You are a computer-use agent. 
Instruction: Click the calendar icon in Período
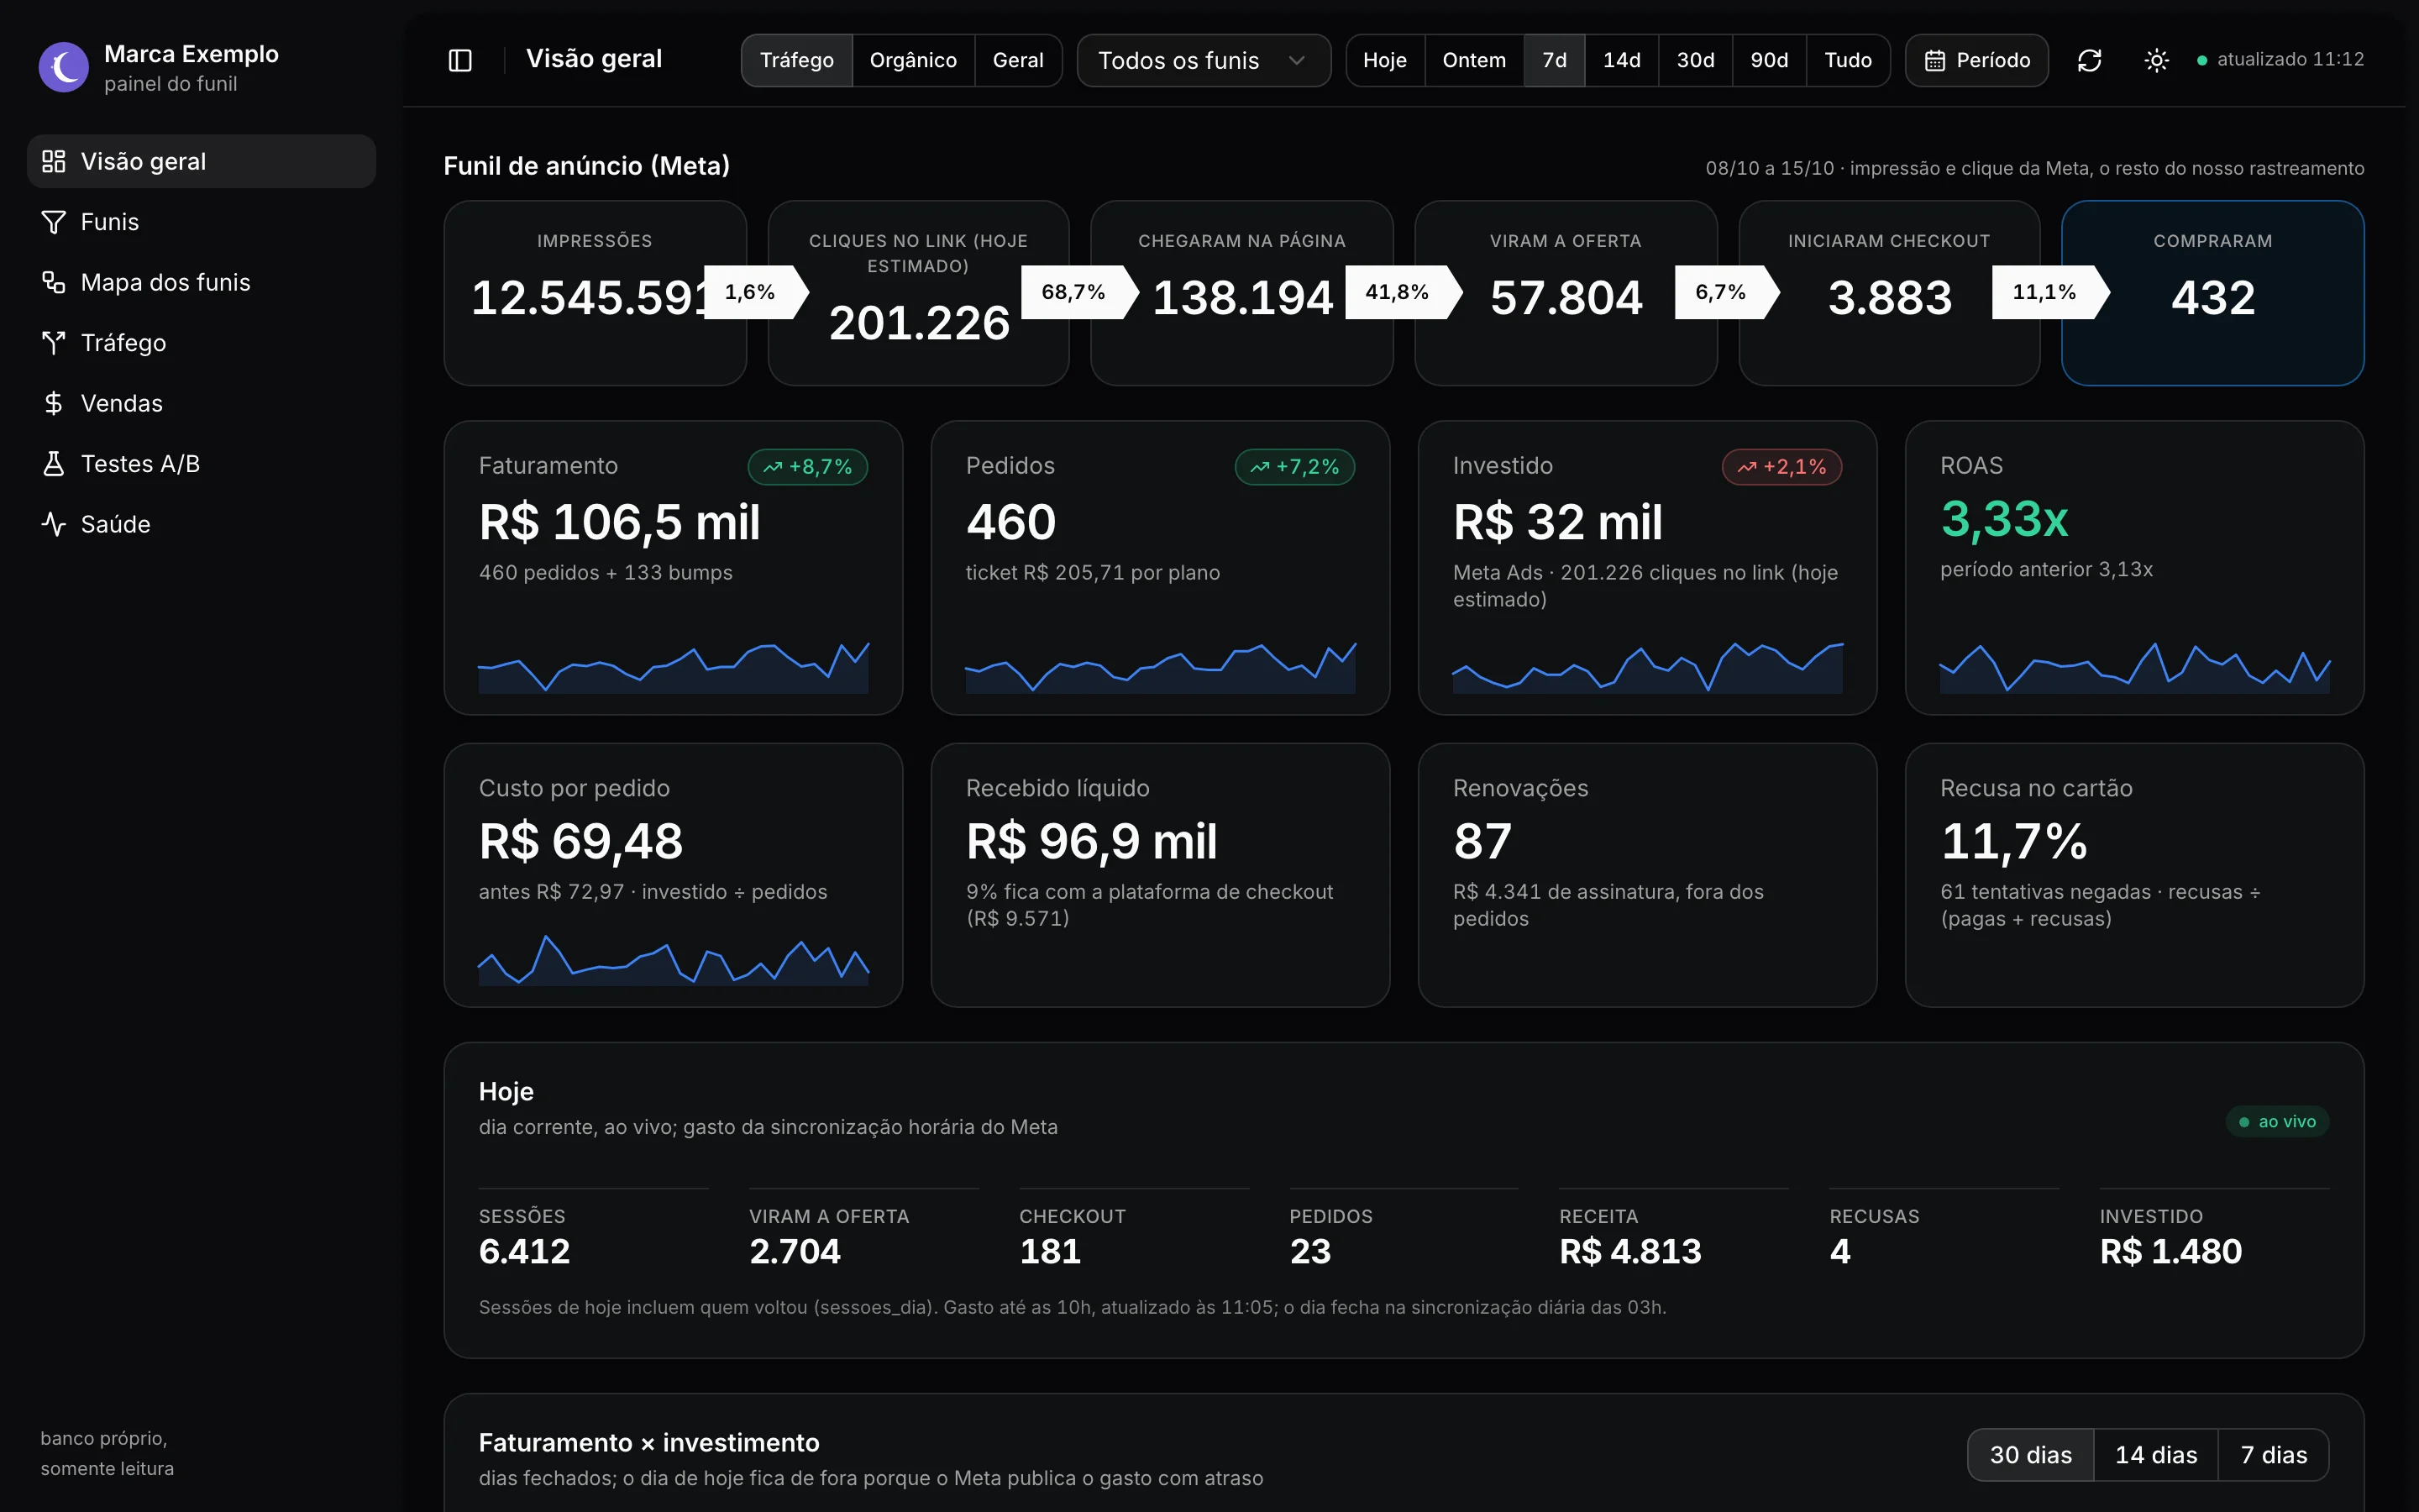[x=1935, y=61]
